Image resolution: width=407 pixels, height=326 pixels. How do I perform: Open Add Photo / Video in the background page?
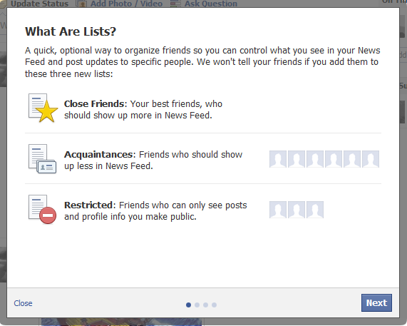point(126,4)
